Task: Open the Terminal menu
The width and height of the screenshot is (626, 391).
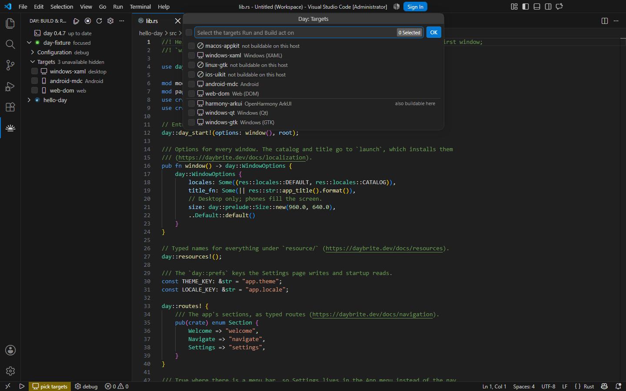Action: pos(140,7)
